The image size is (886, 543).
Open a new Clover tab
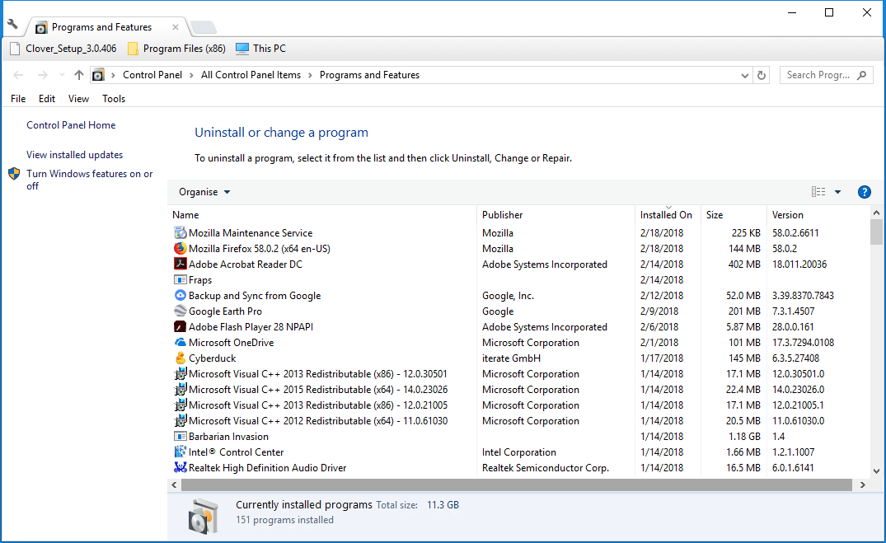204,27
